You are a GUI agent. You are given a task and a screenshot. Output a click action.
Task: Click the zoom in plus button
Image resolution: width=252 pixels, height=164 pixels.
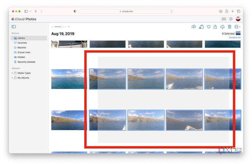point(69,27)
